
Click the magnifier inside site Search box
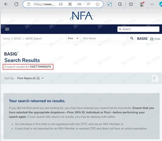coord(120,29)
